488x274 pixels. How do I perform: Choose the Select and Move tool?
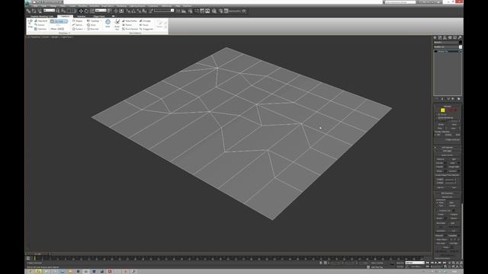[81, 11]
